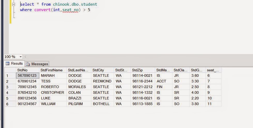
Task: Click GPA cell 4.00
Action: (x=197, y=92)
